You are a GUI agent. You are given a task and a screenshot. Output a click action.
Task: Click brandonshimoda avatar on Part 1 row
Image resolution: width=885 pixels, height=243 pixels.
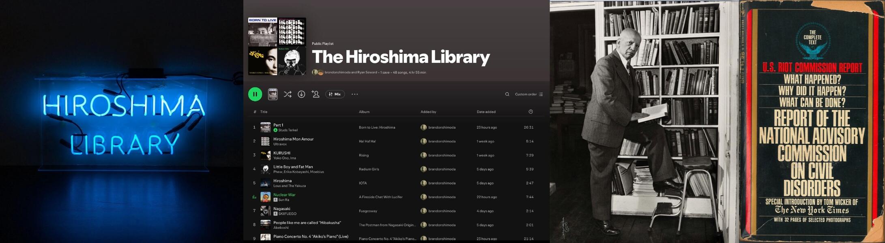423,128
